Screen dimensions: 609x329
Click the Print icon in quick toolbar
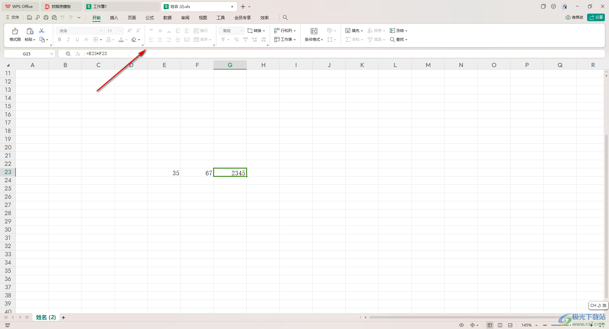46,18
